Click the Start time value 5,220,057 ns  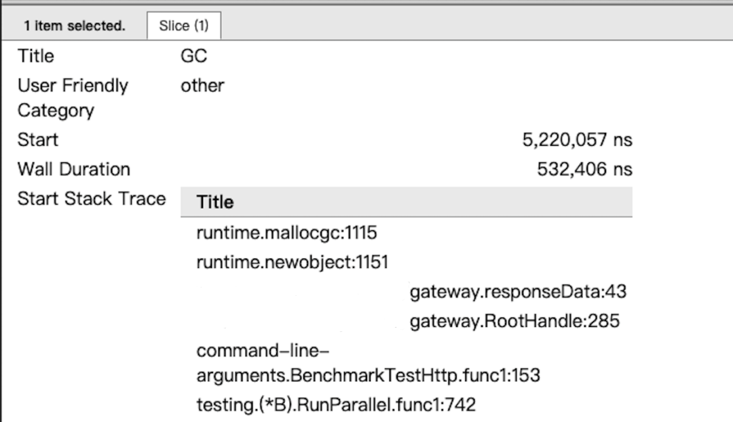click(x=577, y=140)
